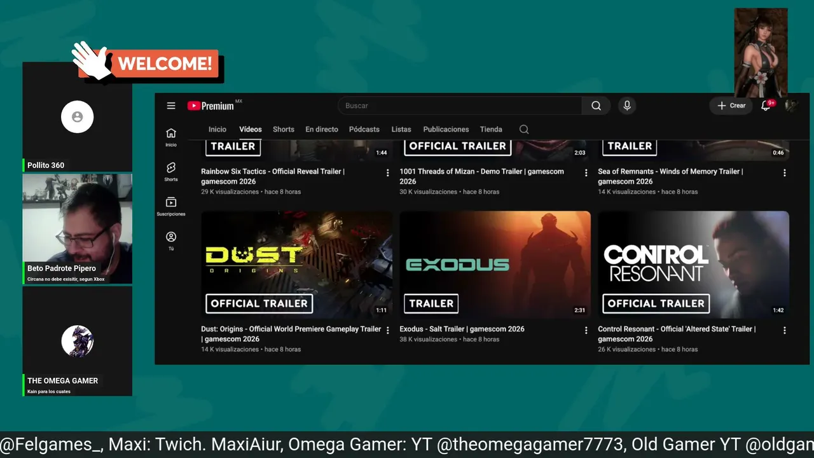814x458 pixels.
Task: Play the Control Resonant thumbnail
Action: click(x=693, y=265)
